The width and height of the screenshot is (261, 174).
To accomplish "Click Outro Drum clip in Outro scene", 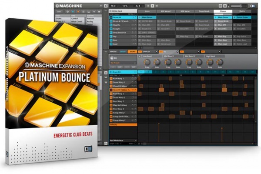I will click(242, 17).
